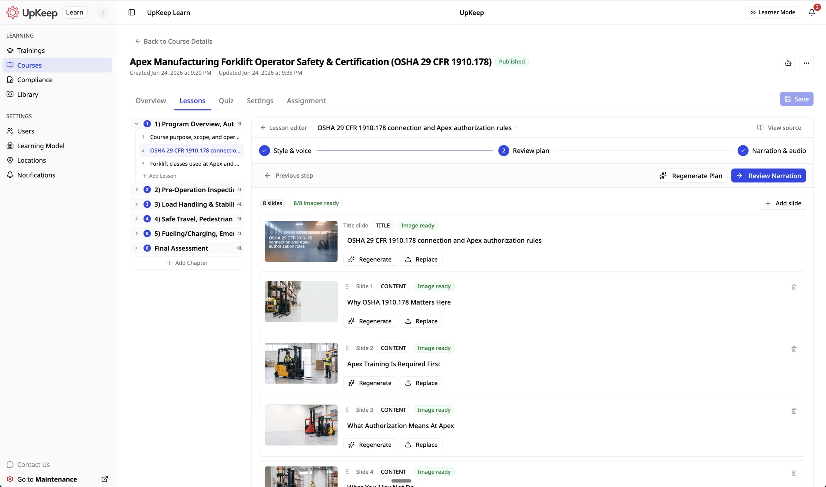Delete Slide 4 with trash icon
Image resolution: width=826 pixels, height=487 pixels.
click(794, 472)
